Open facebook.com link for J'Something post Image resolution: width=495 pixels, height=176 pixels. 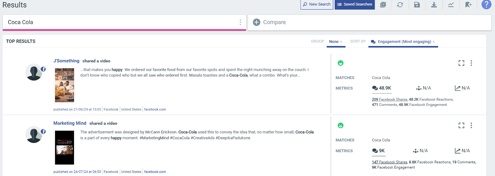155,109
